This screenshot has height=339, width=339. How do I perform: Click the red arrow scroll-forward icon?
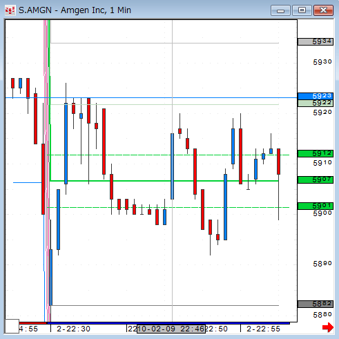point(328,327)
